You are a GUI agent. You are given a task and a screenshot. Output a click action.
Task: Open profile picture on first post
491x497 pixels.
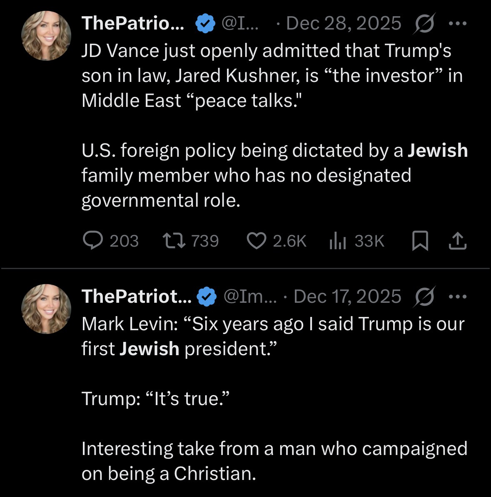click(46, 36)
